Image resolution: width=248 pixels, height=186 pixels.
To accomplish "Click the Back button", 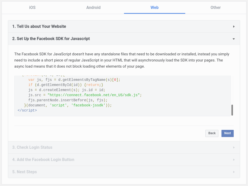I will (212, 133).
